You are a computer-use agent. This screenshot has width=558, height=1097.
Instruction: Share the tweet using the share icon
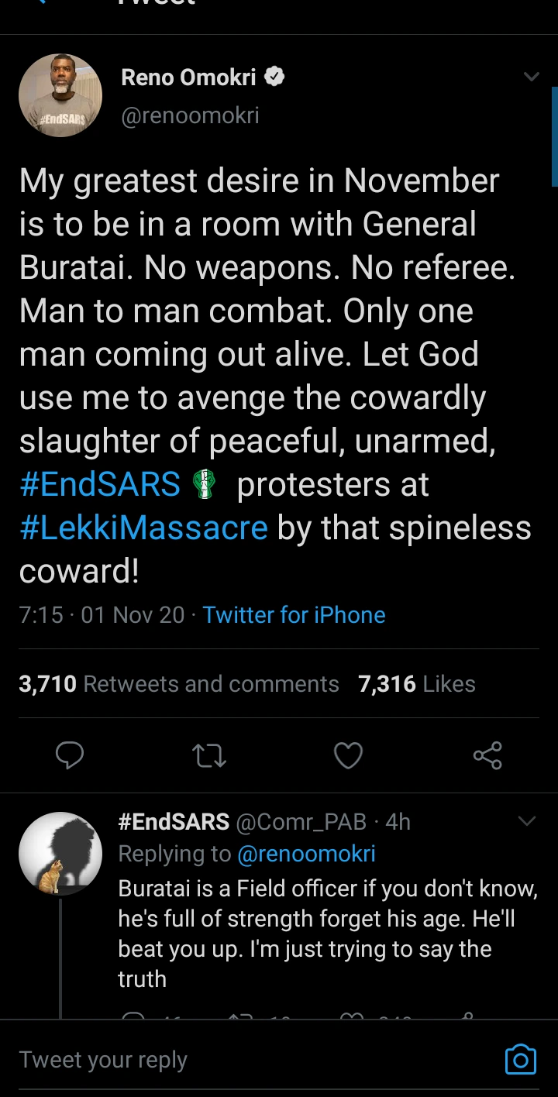point(487,755)
